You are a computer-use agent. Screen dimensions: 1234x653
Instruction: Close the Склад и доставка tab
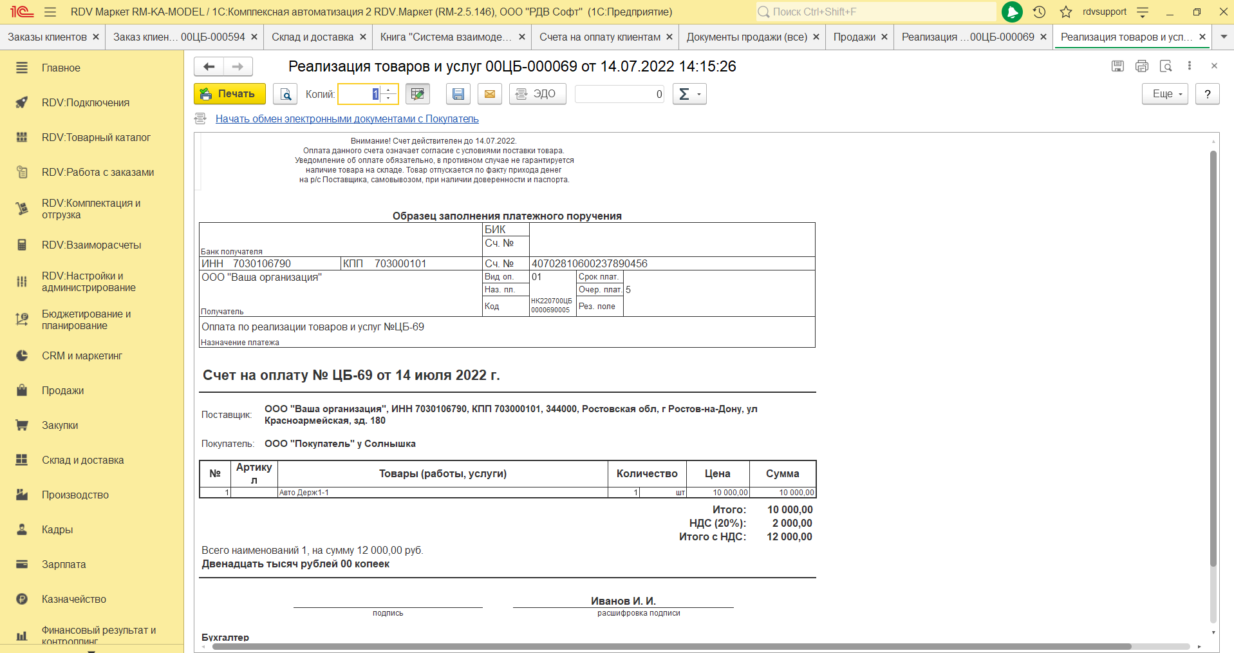pyautogui.click(x=363, y=37)
